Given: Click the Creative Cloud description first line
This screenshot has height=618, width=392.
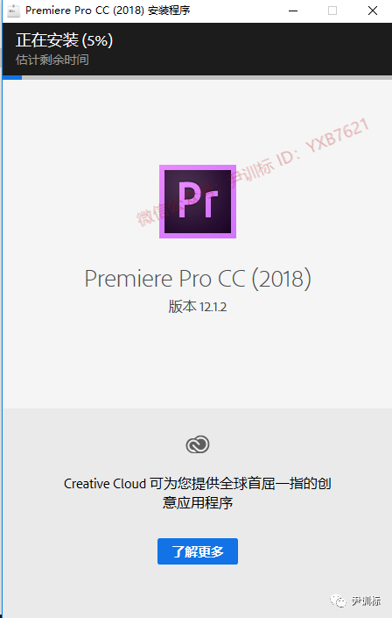Looking at the screenshot, I should (198, 483).
